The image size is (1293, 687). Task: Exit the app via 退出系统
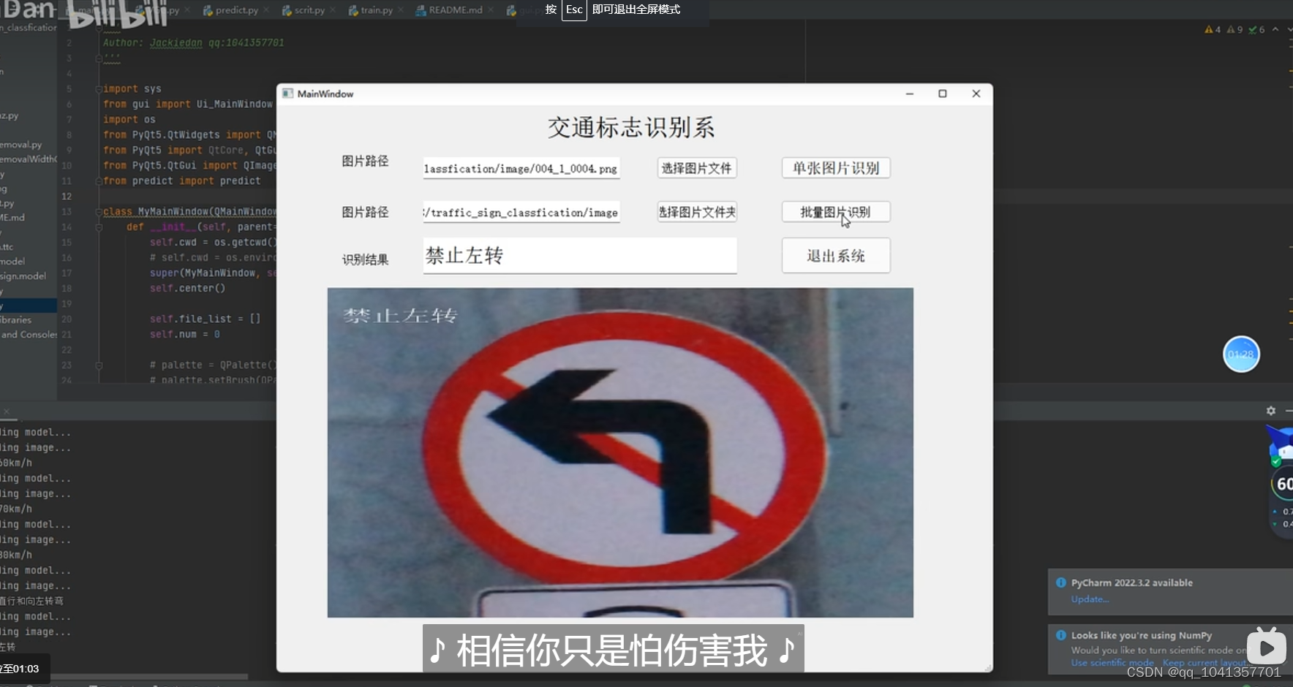tap(836, 256)
